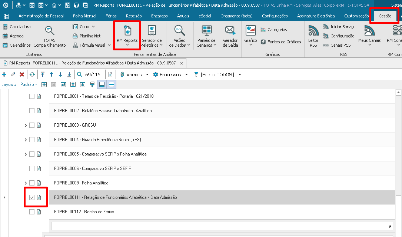The image size is (402, 237).
Task: Open the Padrão layout dropdown
Action: point(29,84)
